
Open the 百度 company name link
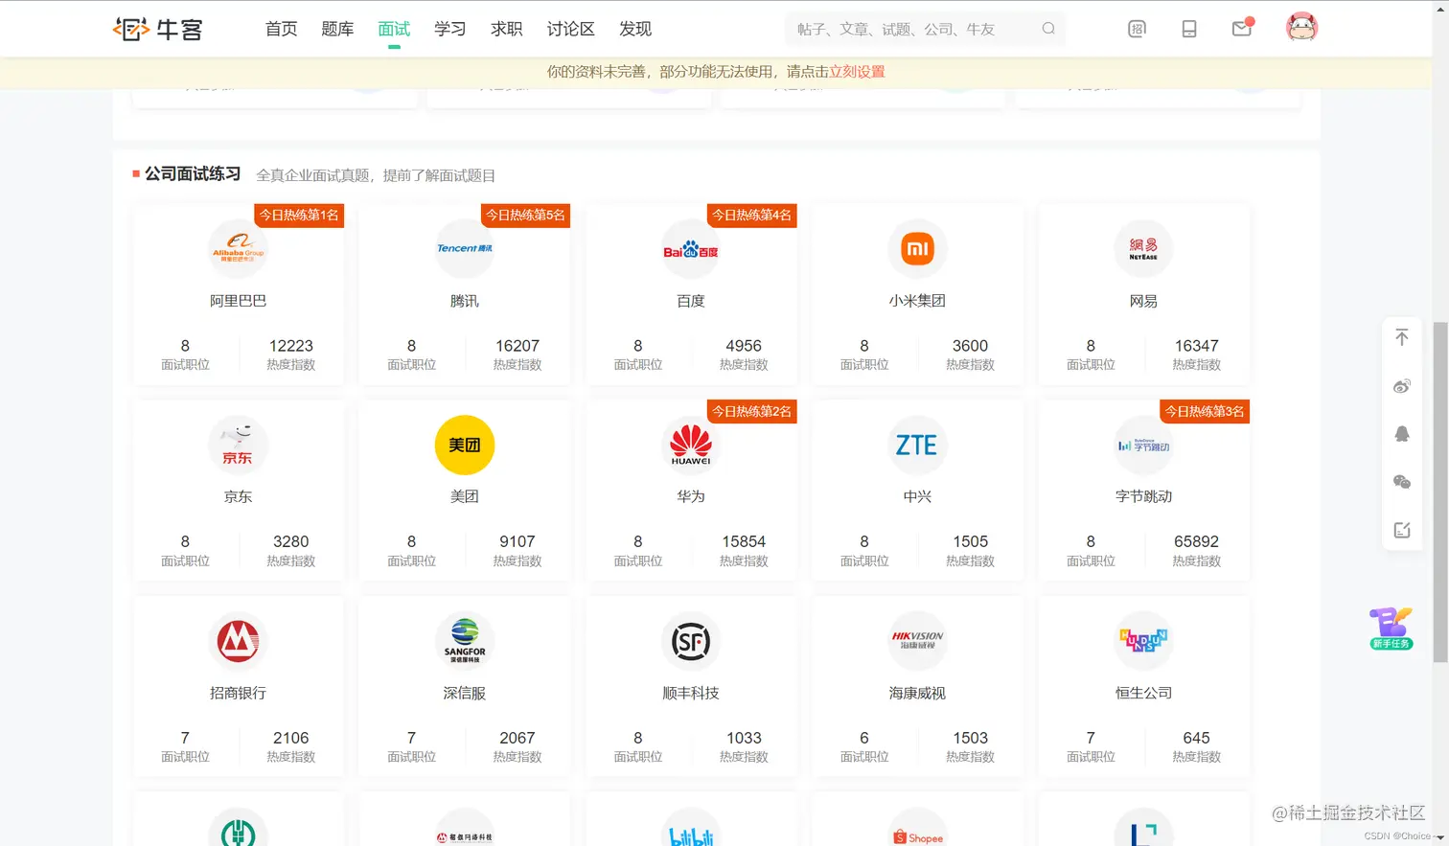691,301
